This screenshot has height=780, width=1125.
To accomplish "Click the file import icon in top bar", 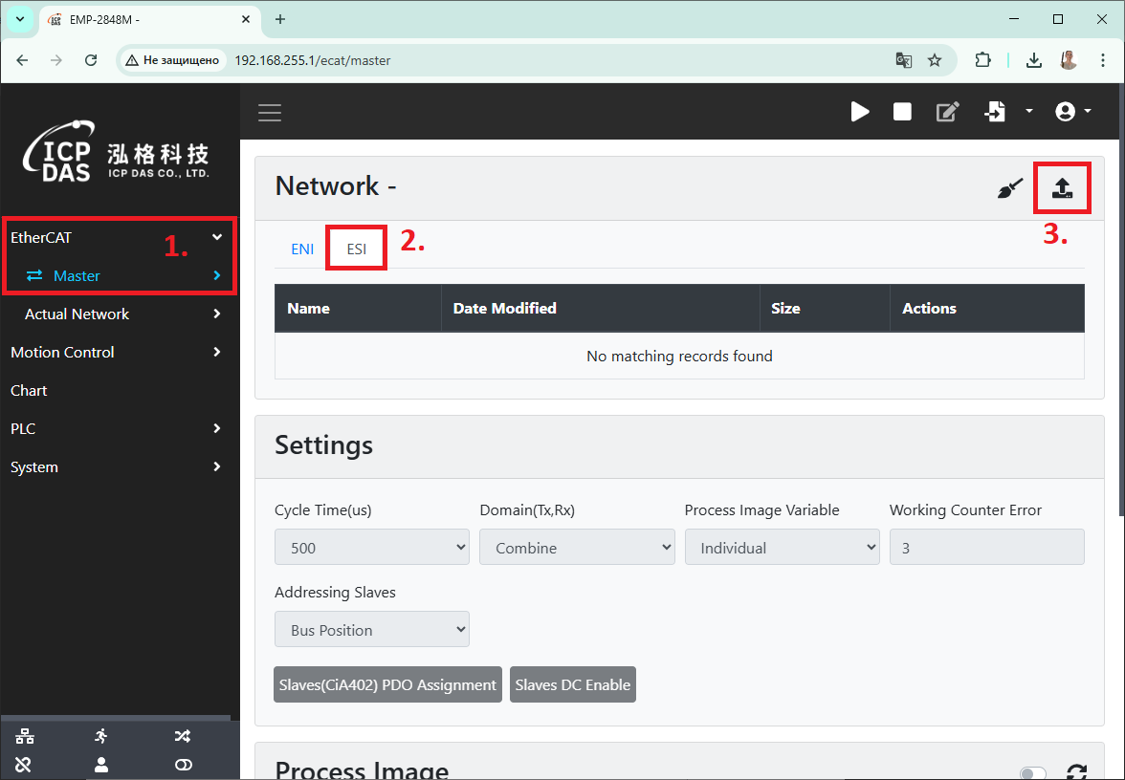I will click(x=995, y=112).
